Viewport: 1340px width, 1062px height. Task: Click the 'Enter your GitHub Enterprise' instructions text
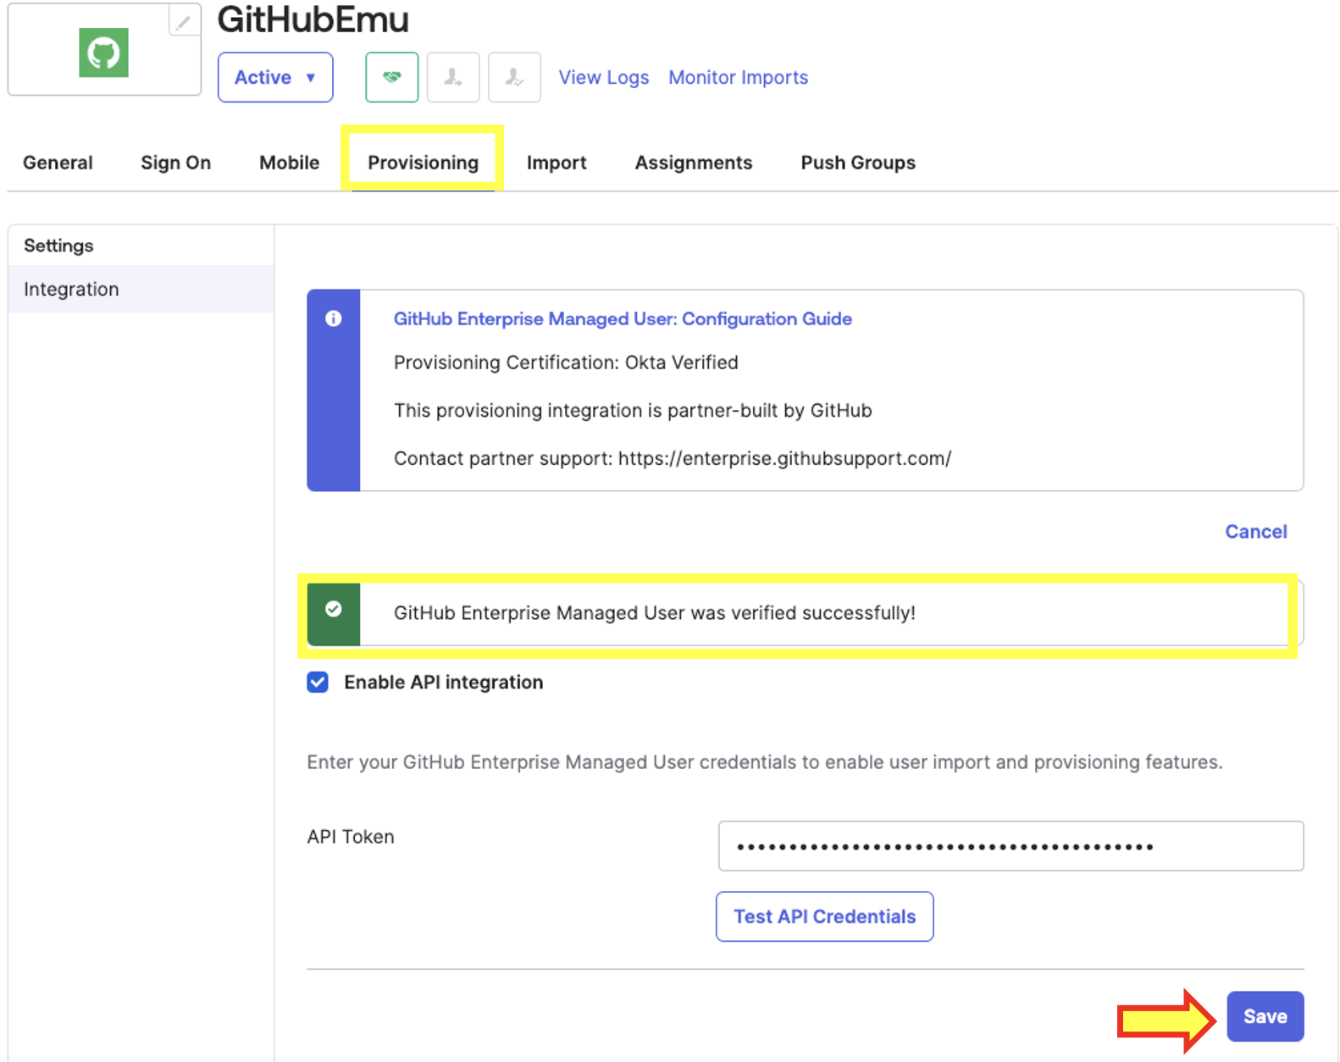click(x=765, y=762)
